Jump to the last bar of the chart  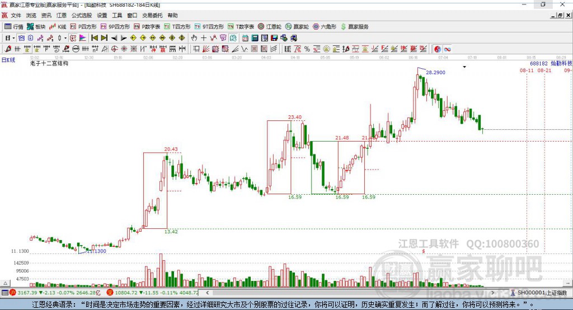pyautogui.click(x=104, y=38)
